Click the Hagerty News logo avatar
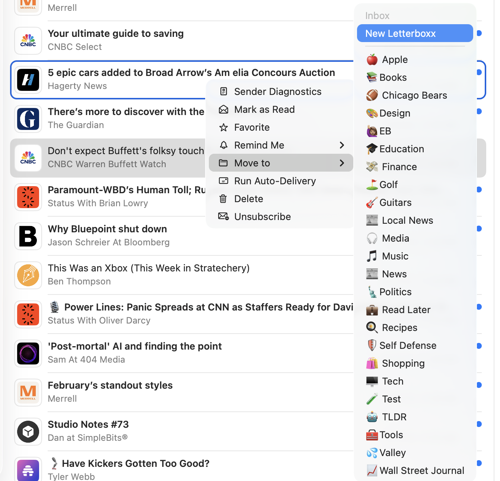The height and width of the screenshot is (481, 500). click(28, 80)
